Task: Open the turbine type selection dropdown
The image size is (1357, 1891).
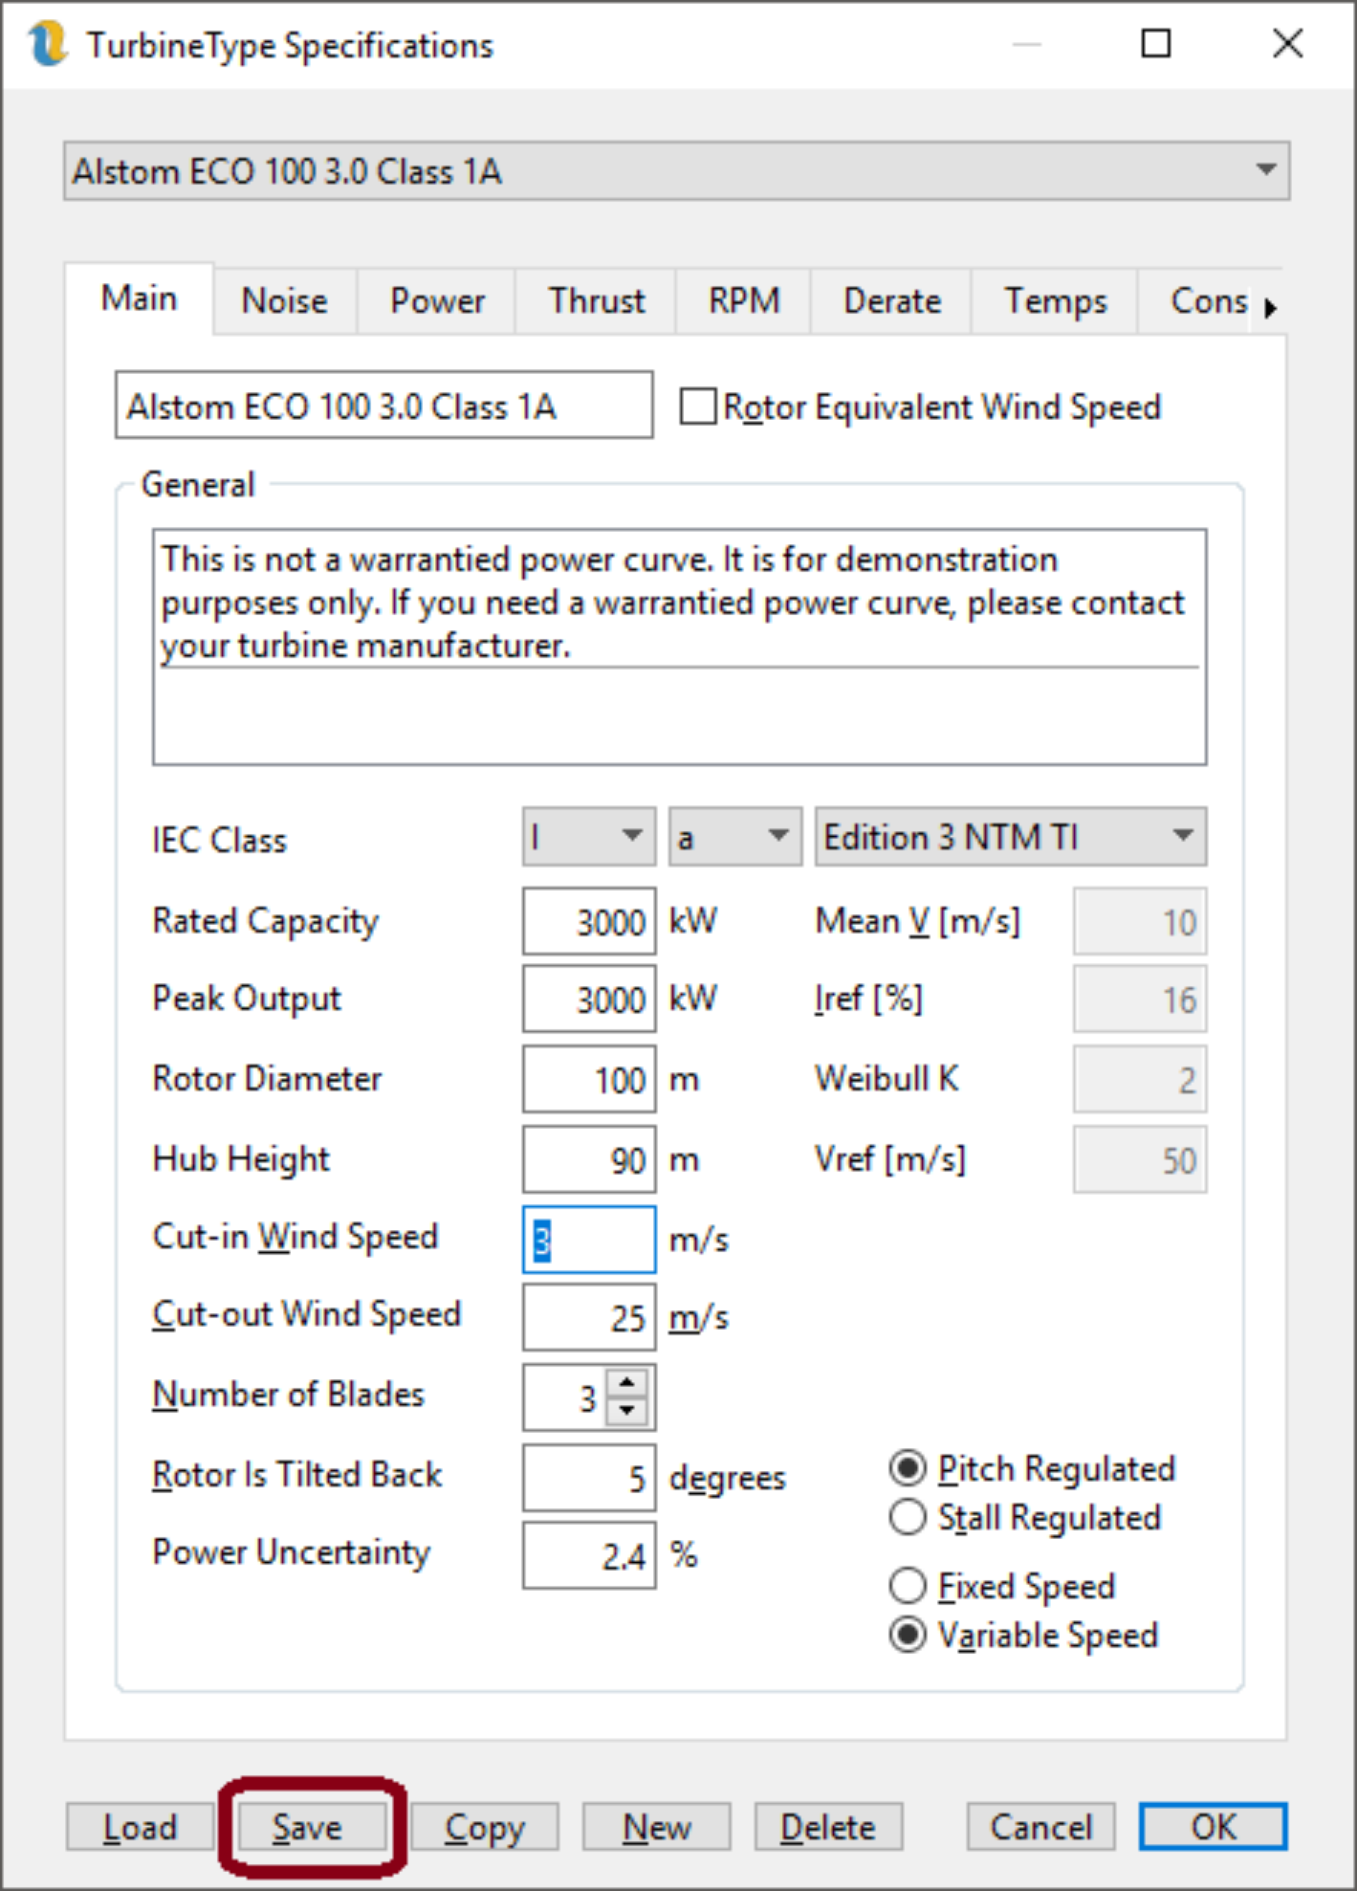Action: pos(676,171)
